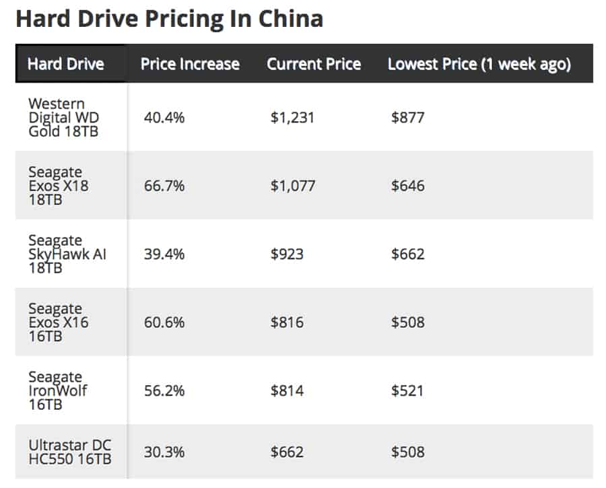Screen dimensions: 606x488
Task: Click the $814 current price value
Action: pyautogui.click(x=287, y=390)
